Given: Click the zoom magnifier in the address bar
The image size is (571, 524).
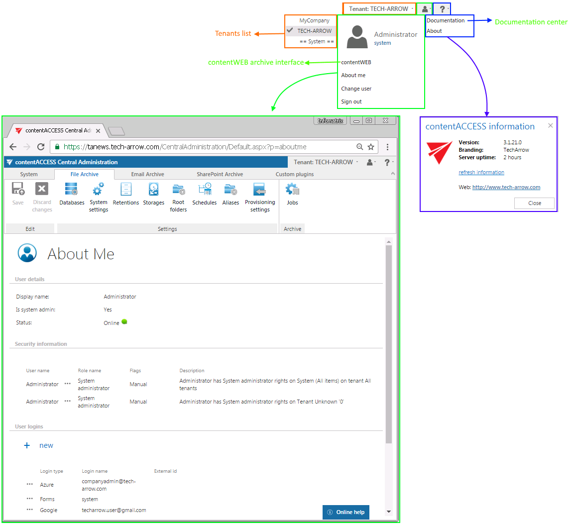Looking at the screenshot, I should pyautogui.click(x=360, y=147).
